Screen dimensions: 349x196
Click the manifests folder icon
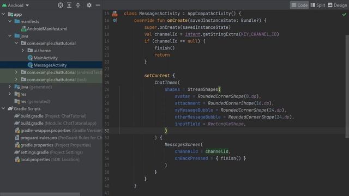tap(17, 21)
